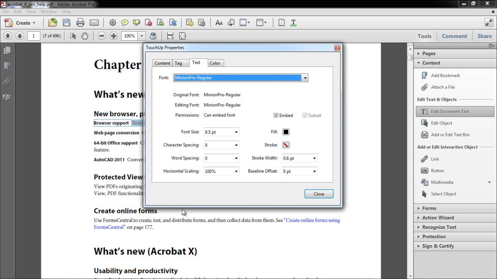Save the file with the floppy disk icon
This screenshot has width=497, height=279.
[x=66, y=23]
